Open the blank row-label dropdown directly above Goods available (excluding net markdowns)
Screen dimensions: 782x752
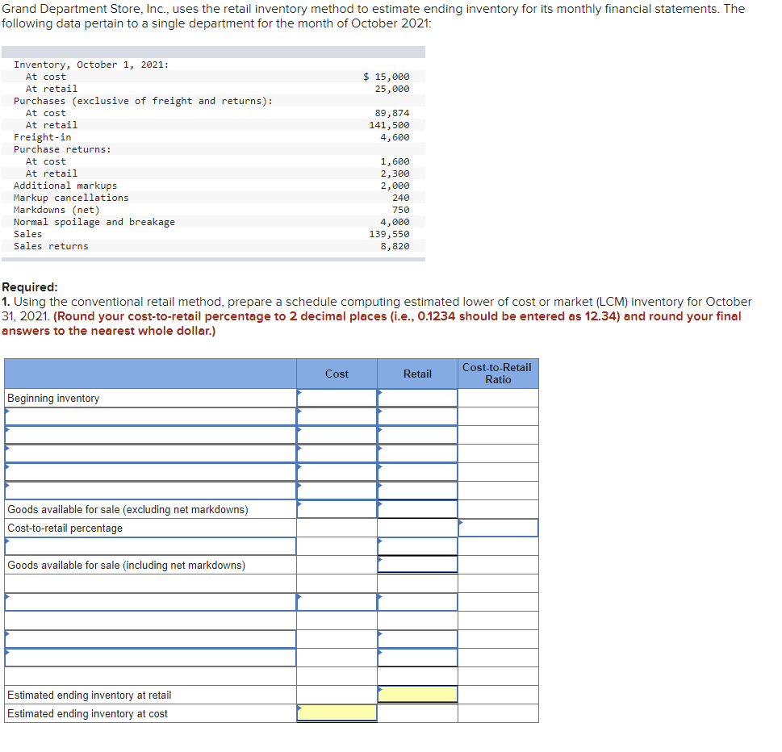(151, 491)
